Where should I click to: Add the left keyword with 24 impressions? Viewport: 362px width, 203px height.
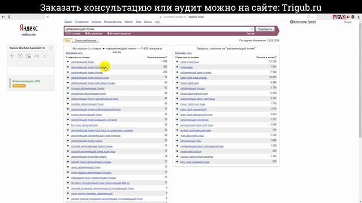pyautogui.click(x=68, y=130)
